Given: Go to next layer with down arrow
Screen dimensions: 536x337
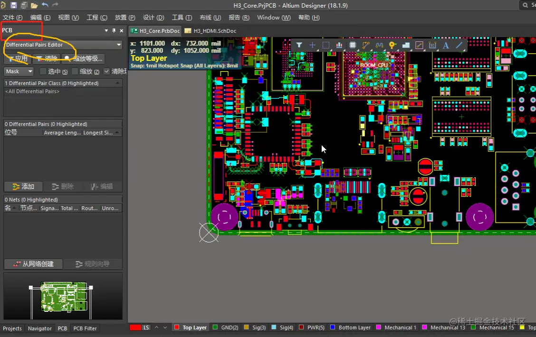Looking at the screenshot, I should coord(165,327).
